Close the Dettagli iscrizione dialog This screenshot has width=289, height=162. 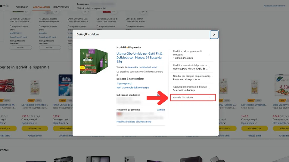point(214,34)
